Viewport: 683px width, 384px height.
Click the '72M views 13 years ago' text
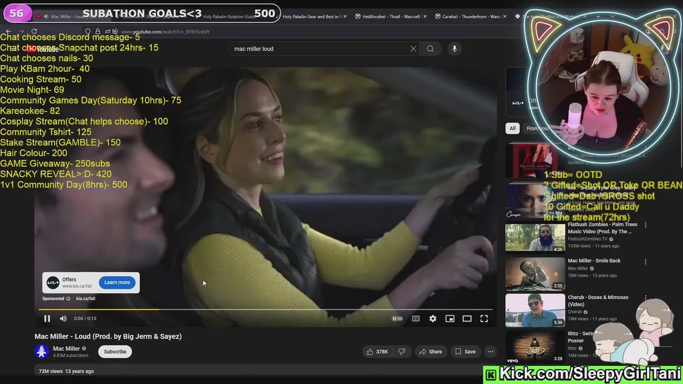(66, 371)
